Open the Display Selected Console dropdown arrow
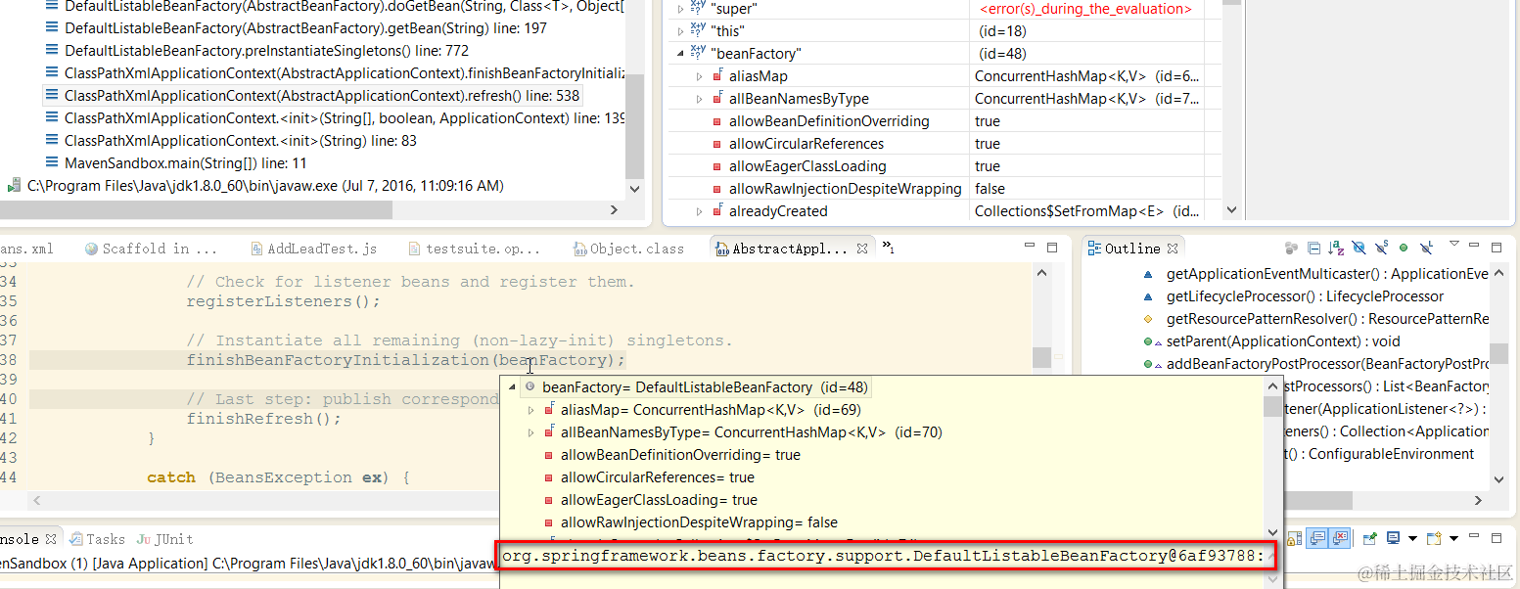 (1412, 539)
